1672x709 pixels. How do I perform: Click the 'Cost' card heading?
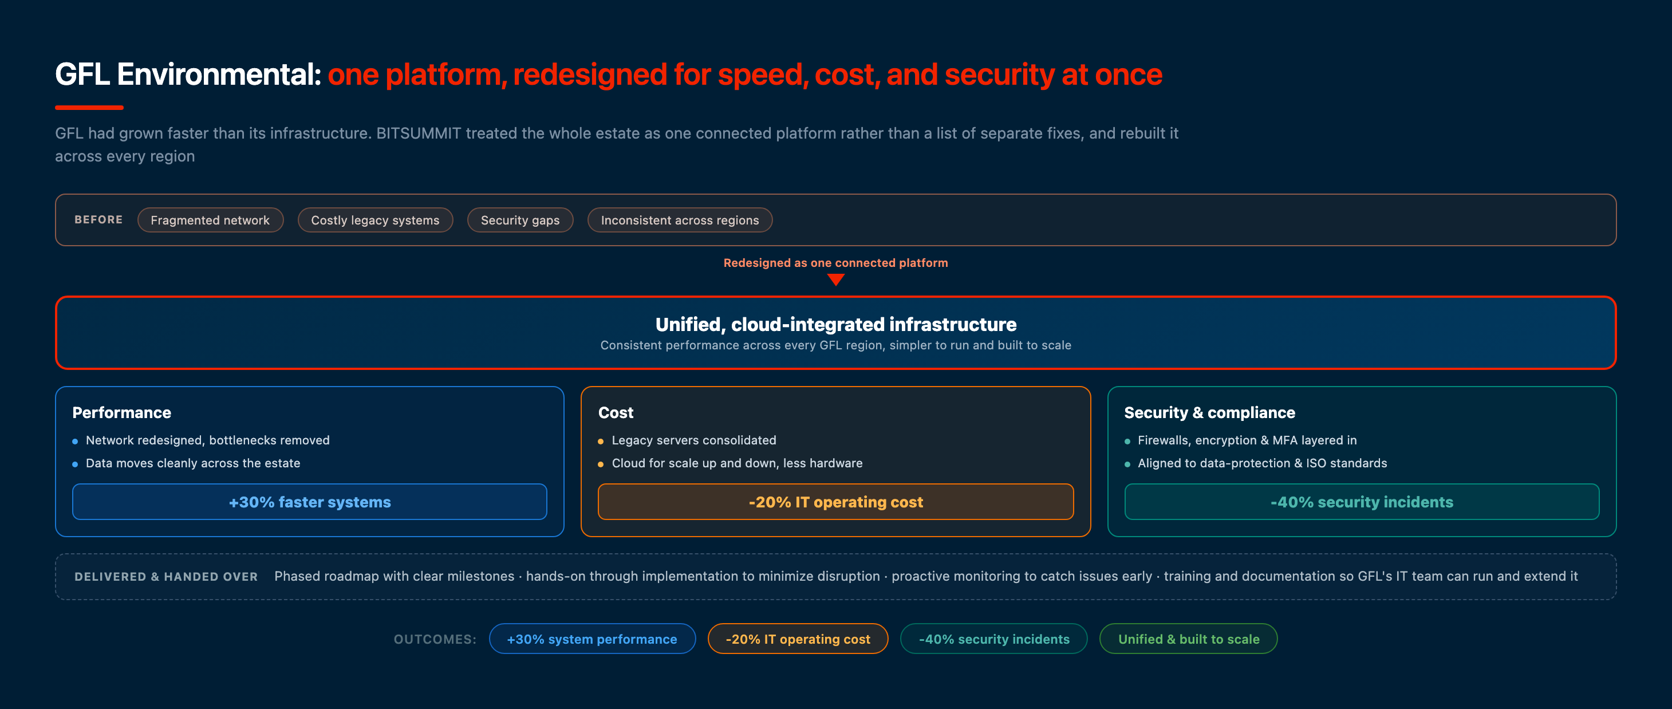pyautogui.click(x=616, y=413)
